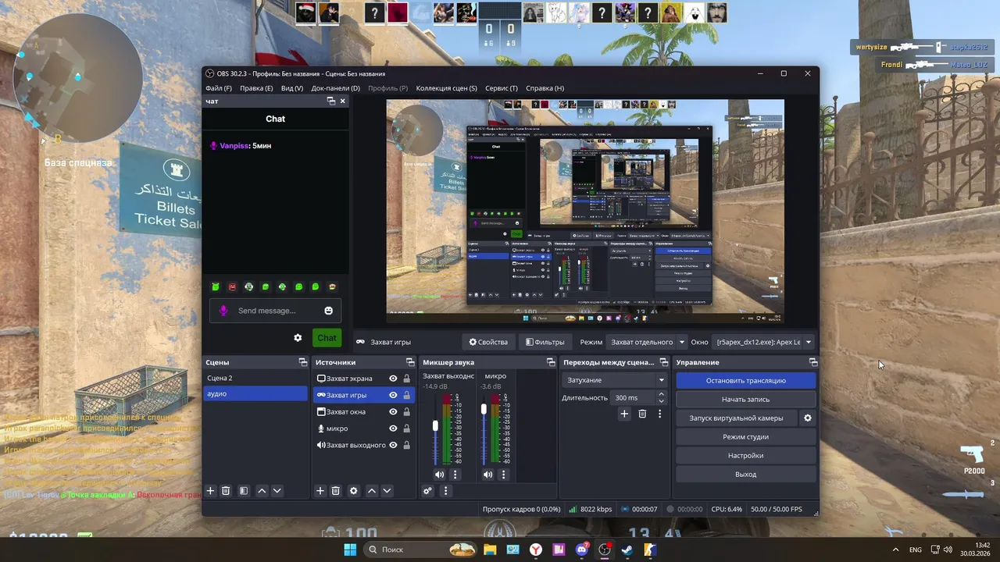Viewport: 1000px width, 562px height.
Task: Adjust Захват выходного volume slider handle
Action: pyautogui.click(x=435, y=425)
